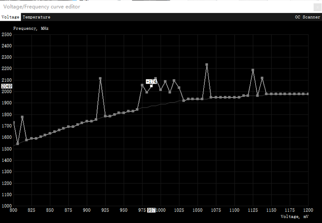322x223 pixels.
Task: Click the 'Voltage, mV' axis title
Action: (x=294, y=217)
